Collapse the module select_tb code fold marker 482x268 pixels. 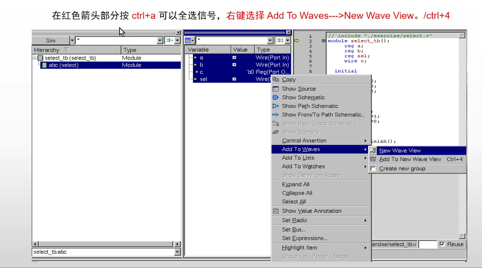[323, 41]
